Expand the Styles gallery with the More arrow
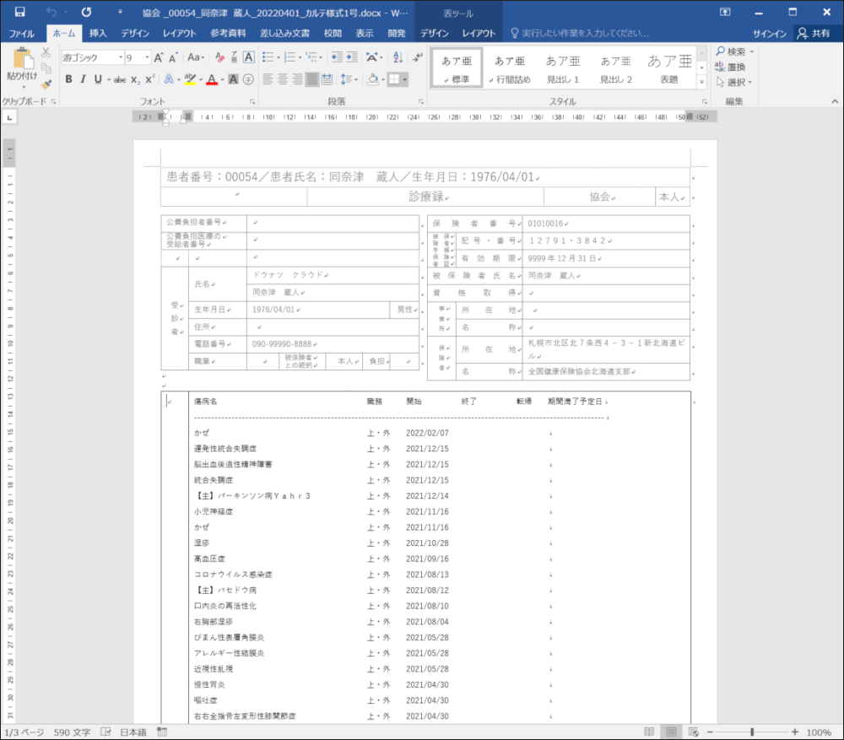This screenshot has width=844, height=740. [x=701, y=83]
